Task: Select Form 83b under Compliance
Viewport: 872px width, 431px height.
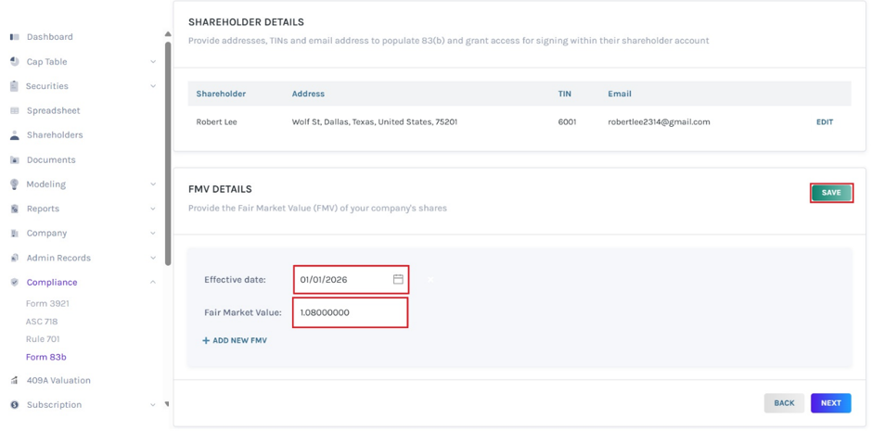Action: pyautogui.click(x=46, y=357)
